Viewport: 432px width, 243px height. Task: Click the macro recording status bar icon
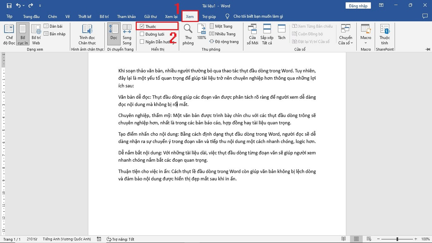click(99, 239)
